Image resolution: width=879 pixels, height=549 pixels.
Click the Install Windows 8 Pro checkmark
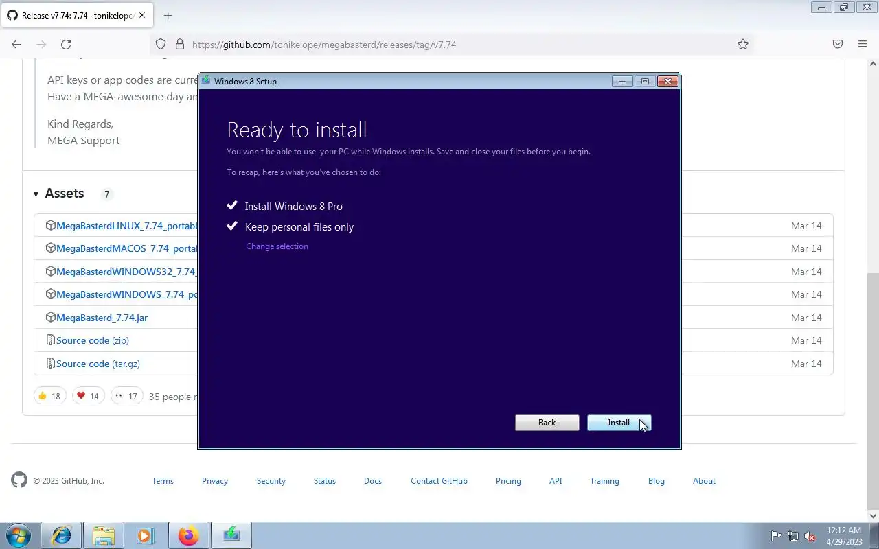[232, 206]
